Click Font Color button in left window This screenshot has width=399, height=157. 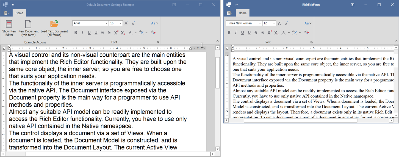[130, 32]
